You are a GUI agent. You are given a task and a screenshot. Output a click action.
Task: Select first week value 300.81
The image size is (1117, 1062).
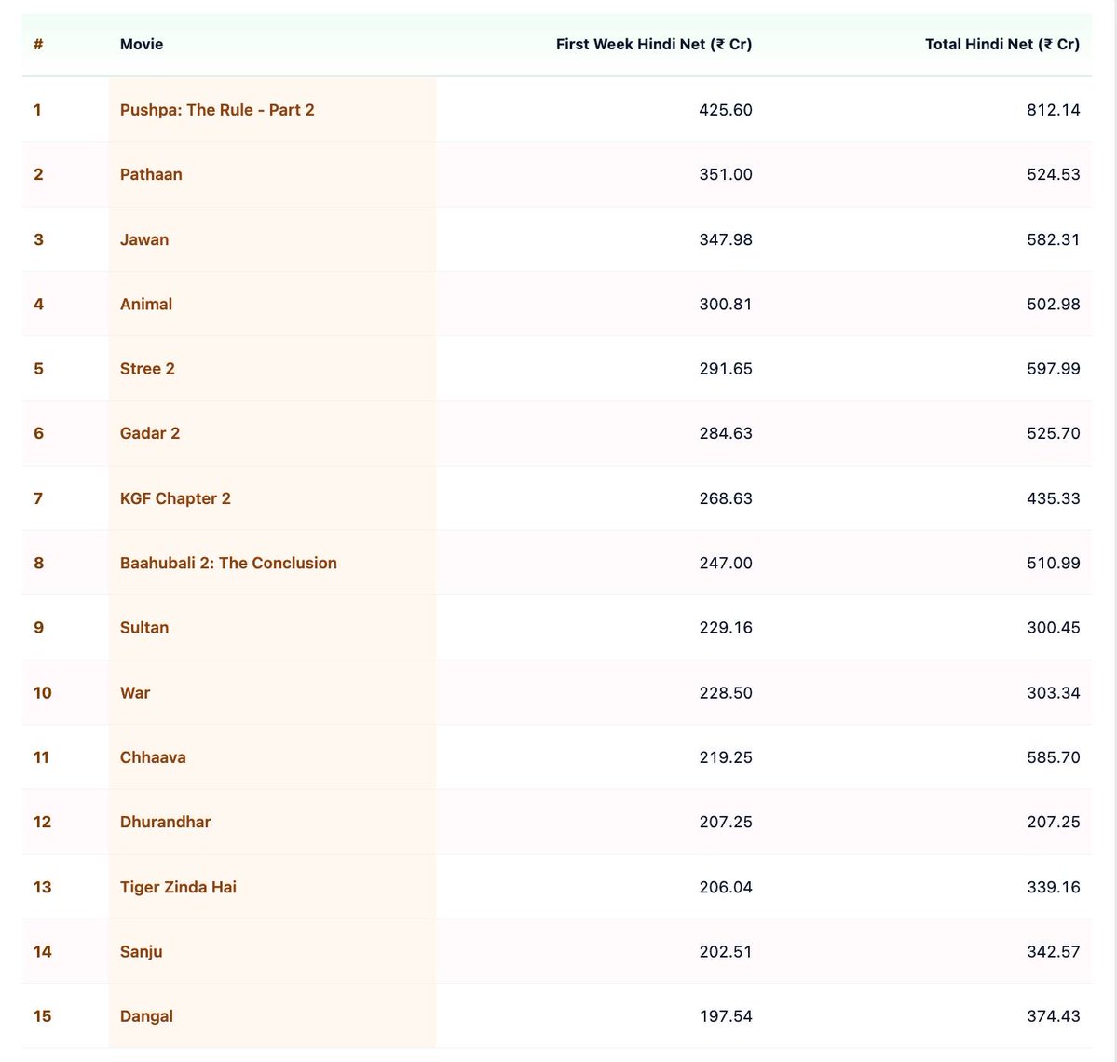(x=725, y=304)
